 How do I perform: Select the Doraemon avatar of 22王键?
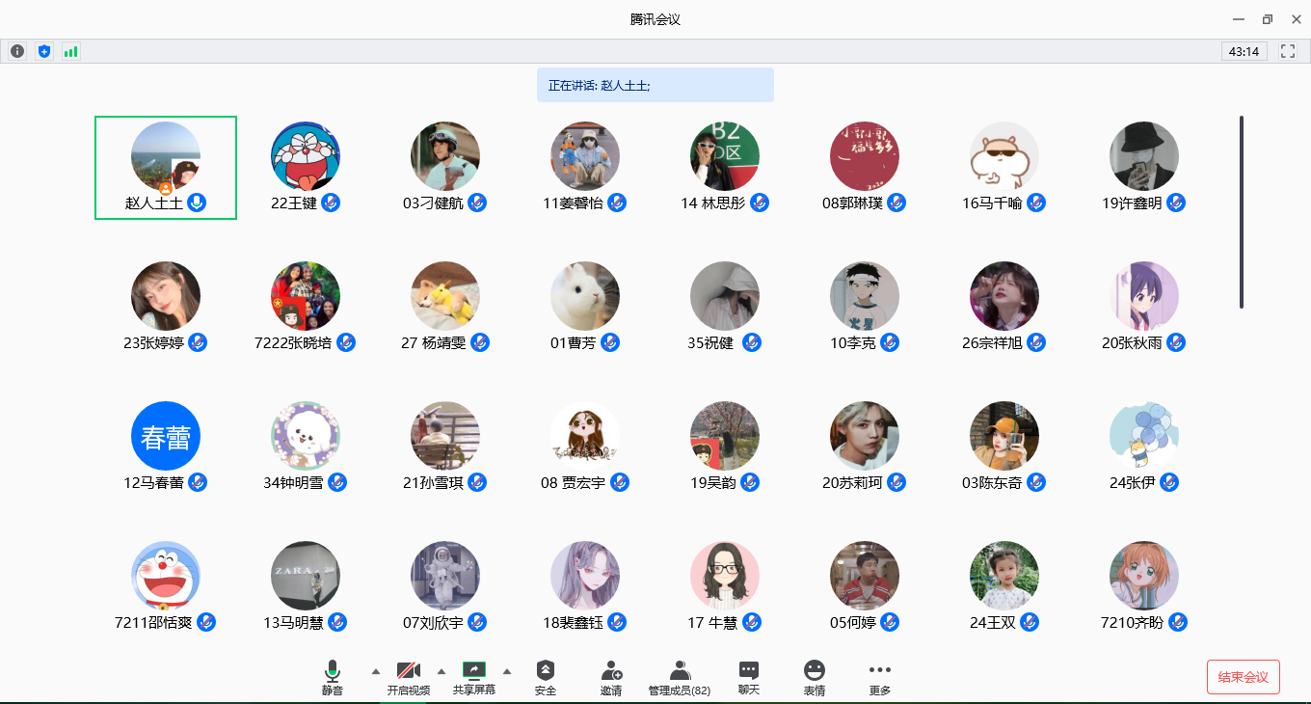tap(306, 156)
